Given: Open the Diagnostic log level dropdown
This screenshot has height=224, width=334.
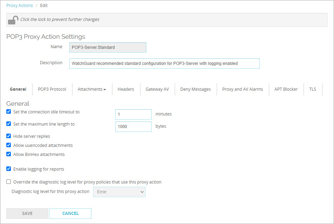Looking at the screenshot, I should click(x=119, y=192).
